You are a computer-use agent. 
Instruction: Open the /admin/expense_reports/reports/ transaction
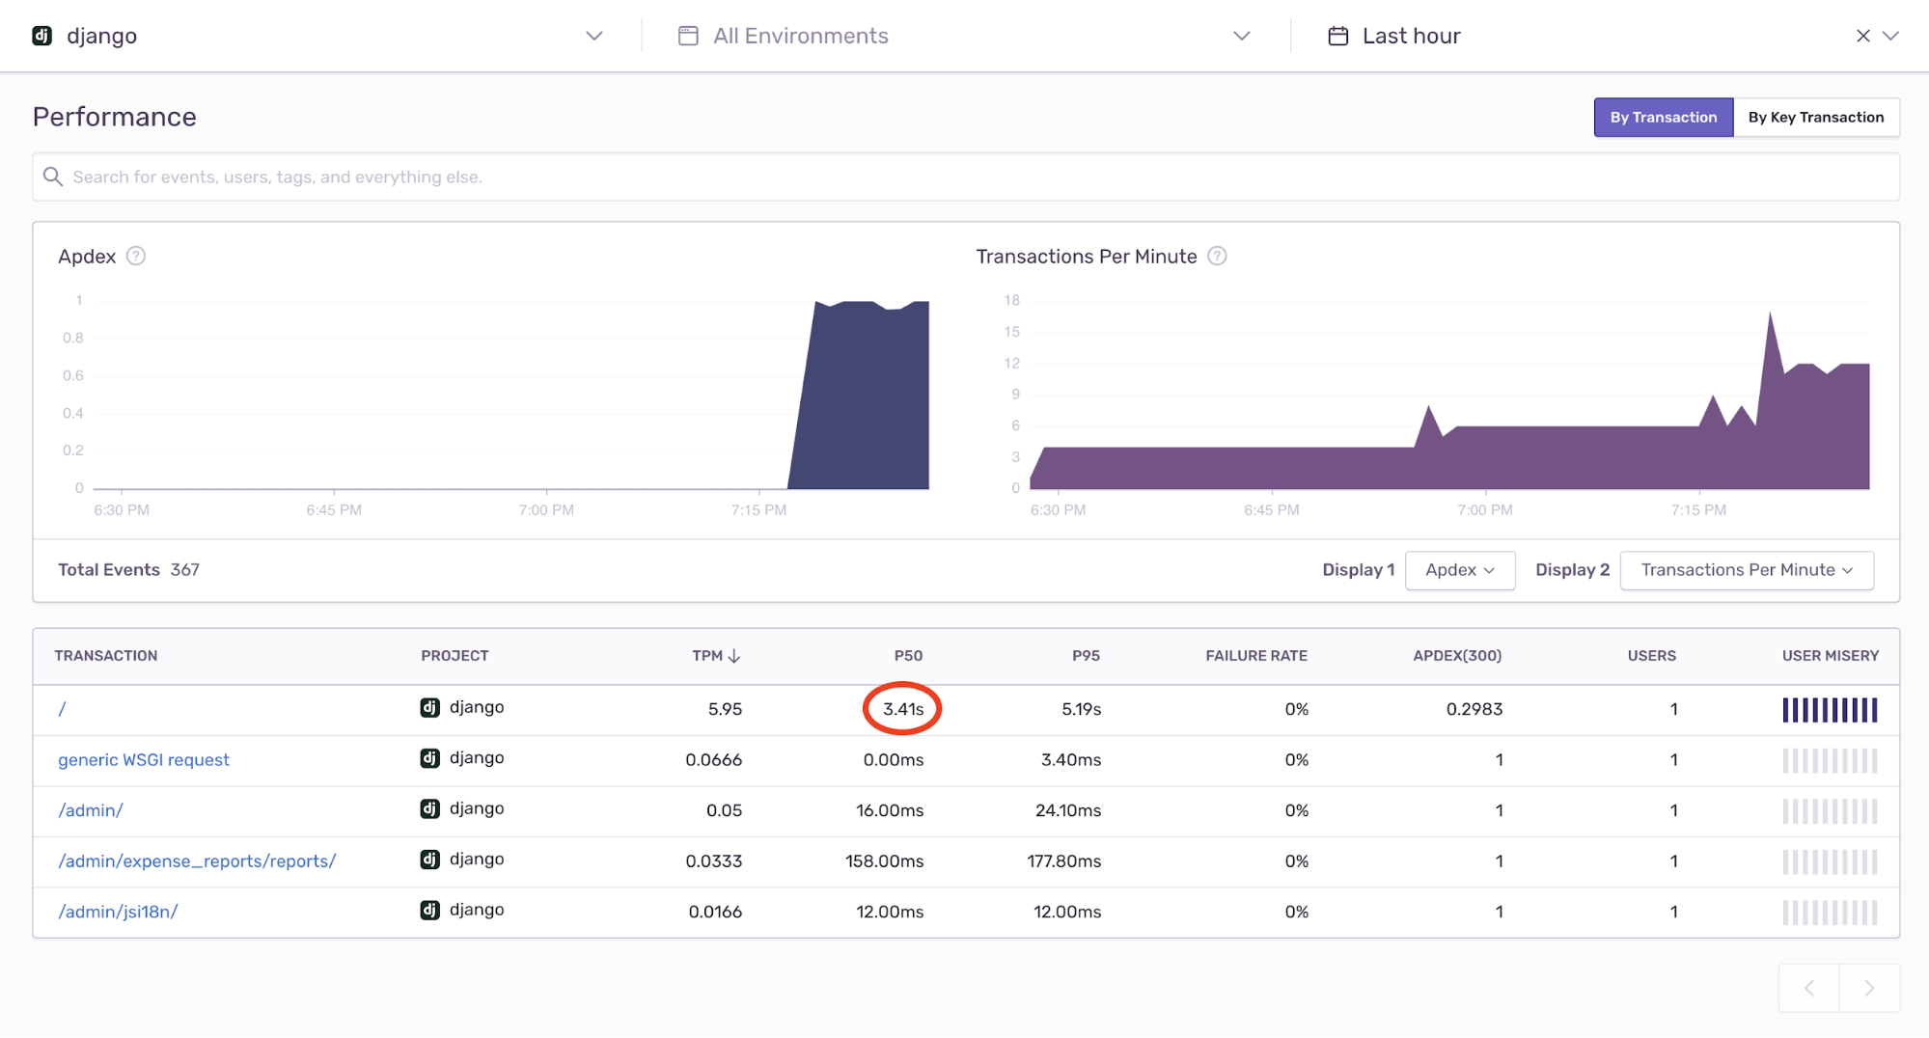(x=197, y=861)
